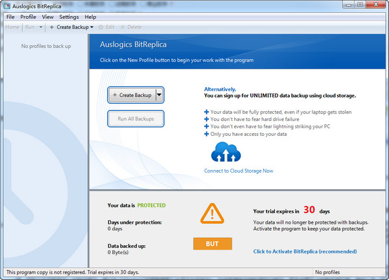The height and width of the screenshot is (280, 389).
Task: Click the not registered status bar message
Action: coord(73,272)
